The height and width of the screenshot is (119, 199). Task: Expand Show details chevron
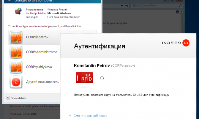pyautogui.click(x=8, y=98)
